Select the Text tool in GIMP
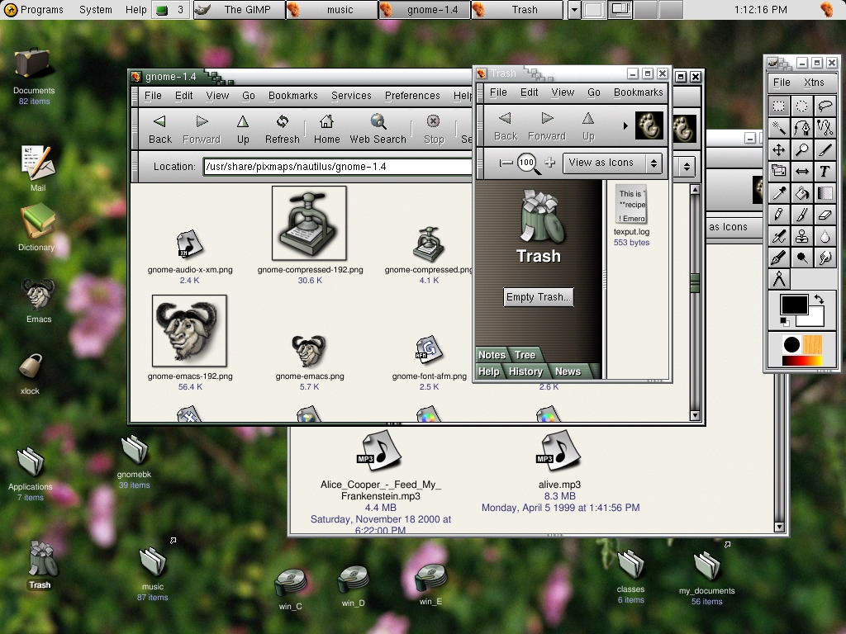This screenshot has width=846, height=634. coord(825,171)
